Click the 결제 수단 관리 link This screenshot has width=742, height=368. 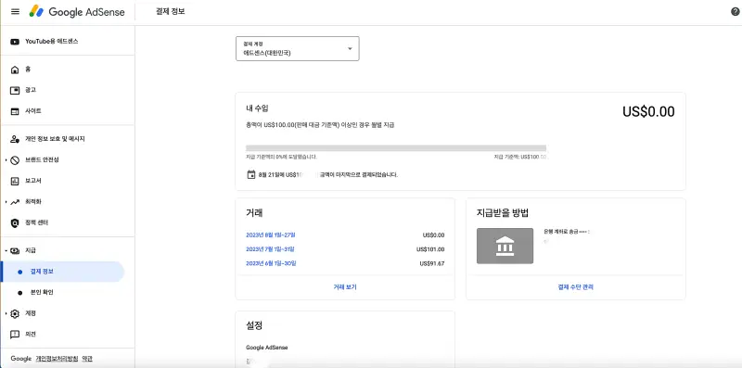pos(575,287)
